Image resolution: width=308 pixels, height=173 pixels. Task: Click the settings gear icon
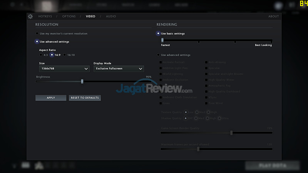[x=30, y=17]
